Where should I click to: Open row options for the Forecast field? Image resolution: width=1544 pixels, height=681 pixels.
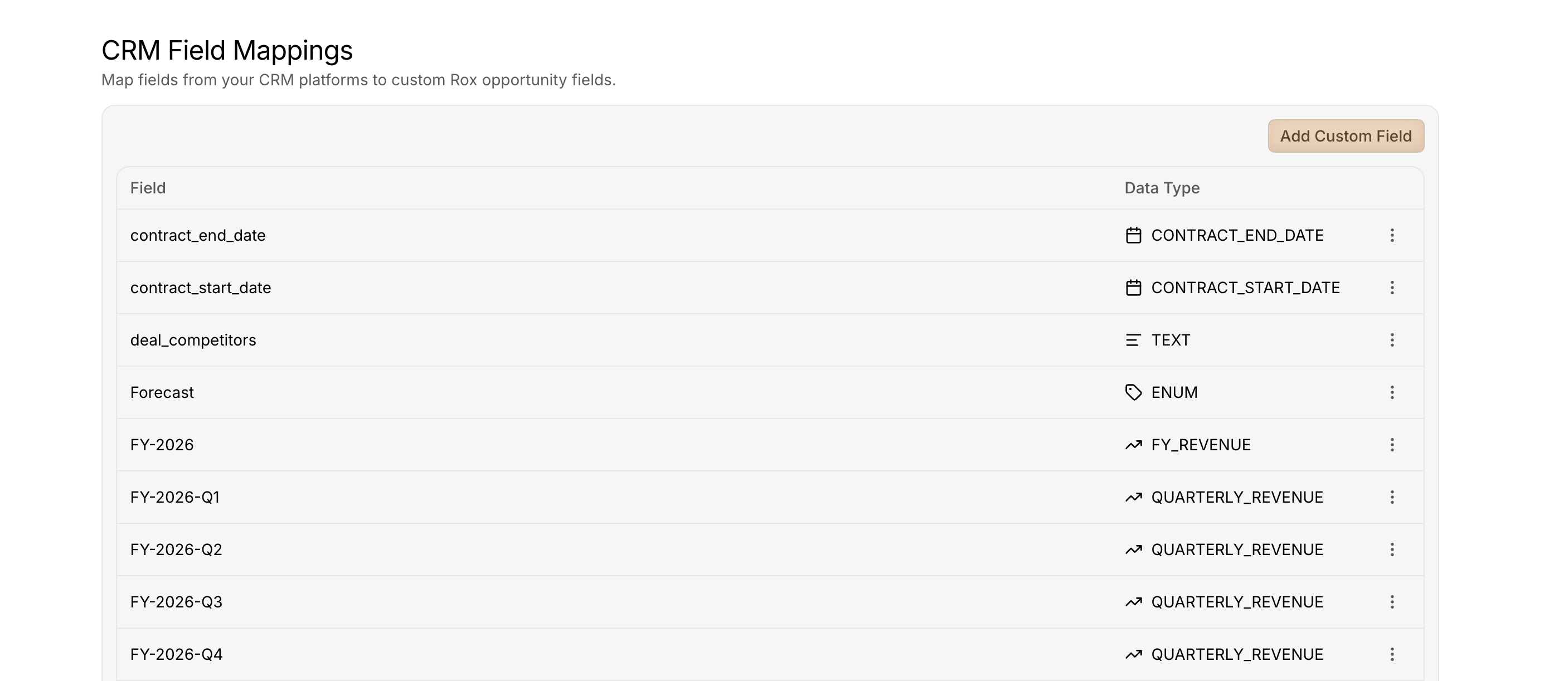click(1392, 392)
